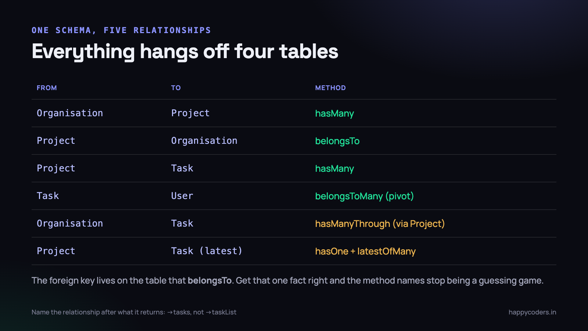This screenshot has height=331, width=588.
Task: Select 'Task (latest)' cell
Action: (207, 251)
